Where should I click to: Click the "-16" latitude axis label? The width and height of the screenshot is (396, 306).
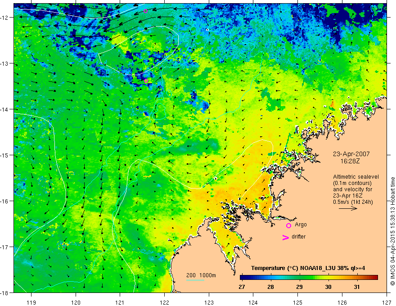5,201
